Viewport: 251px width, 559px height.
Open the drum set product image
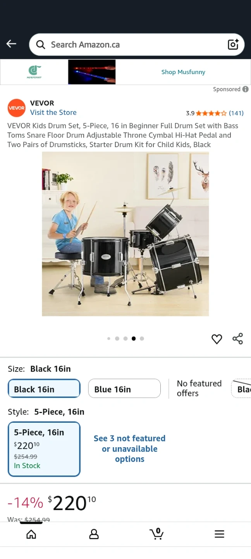[x=125, y=234]
